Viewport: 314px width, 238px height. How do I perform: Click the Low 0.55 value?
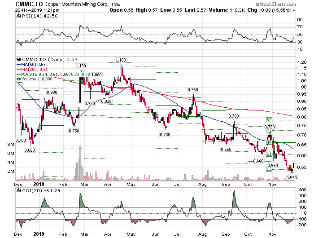pyautogui.click(x=171, y=10)
